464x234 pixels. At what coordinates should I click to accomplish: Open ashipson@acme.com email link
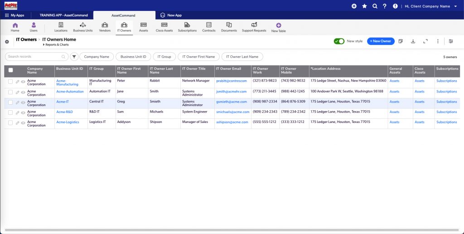(232, 122)
